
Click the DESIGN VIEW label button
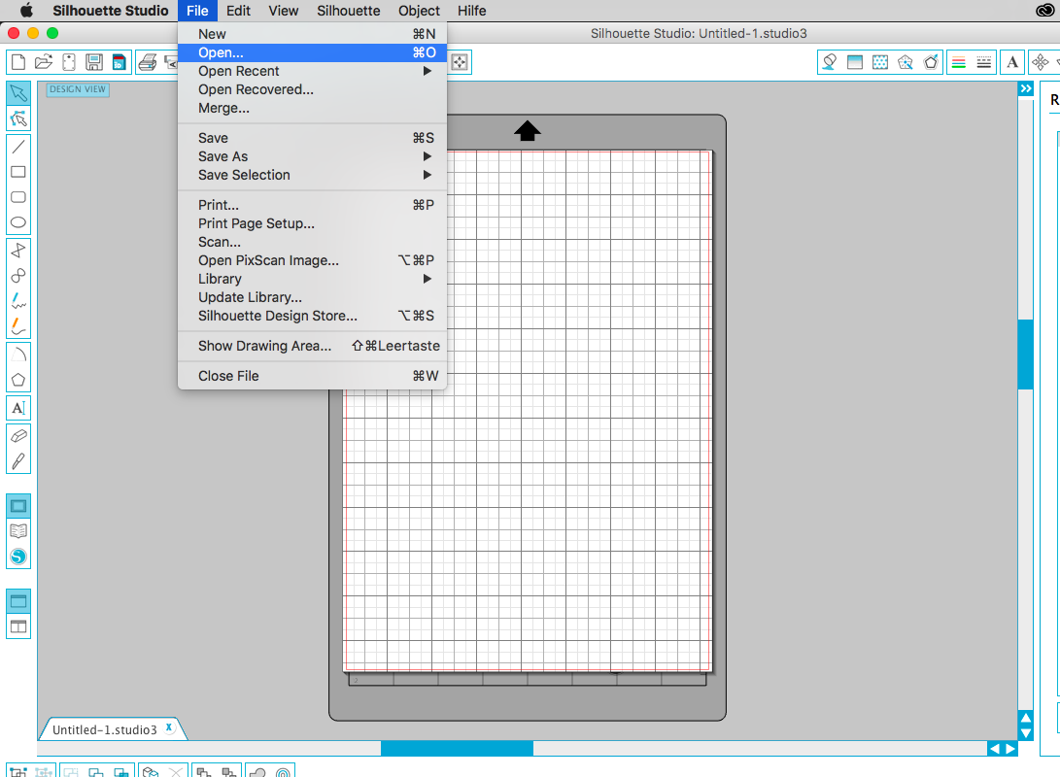78,89
